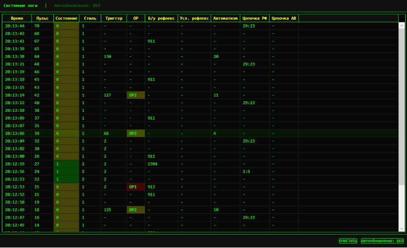407x248 pixels.
Task: Click the scrollbar down arrow
Action: (x=402, y=229)
